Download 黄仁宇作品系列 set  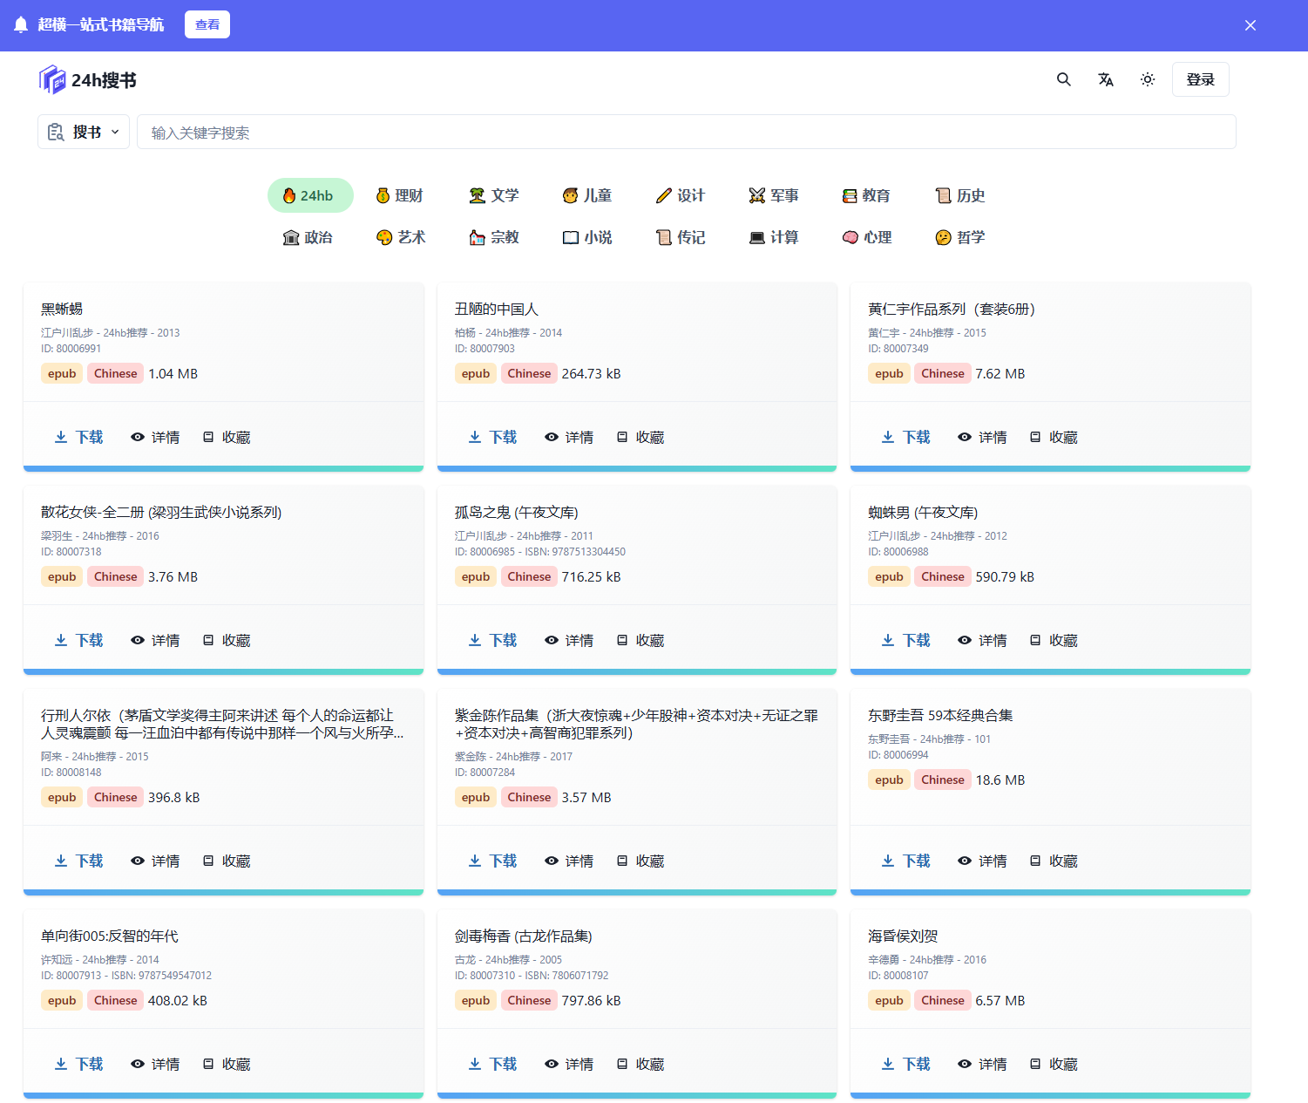(906, 437)
